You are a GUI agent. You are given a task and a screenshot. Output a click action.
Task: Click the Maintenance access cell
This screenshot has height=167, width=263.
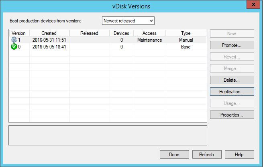tap(150, 40)
